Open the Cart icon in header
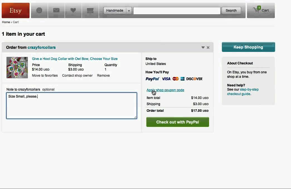This screenshot has height=189, width=291. (x=261, y=10)
